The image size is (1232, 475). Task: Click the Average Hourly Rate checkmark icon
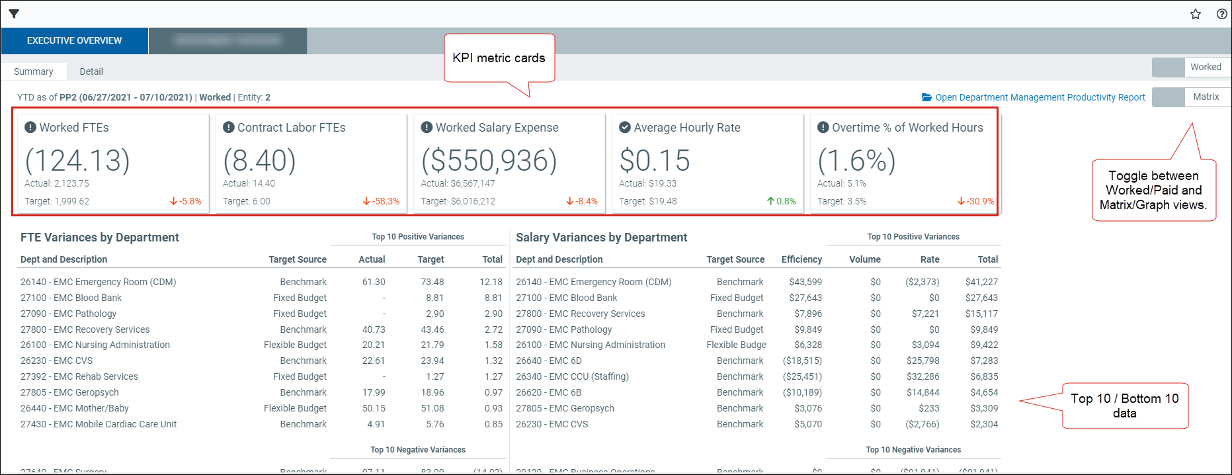pyautogui.click(x=625, y=128)
